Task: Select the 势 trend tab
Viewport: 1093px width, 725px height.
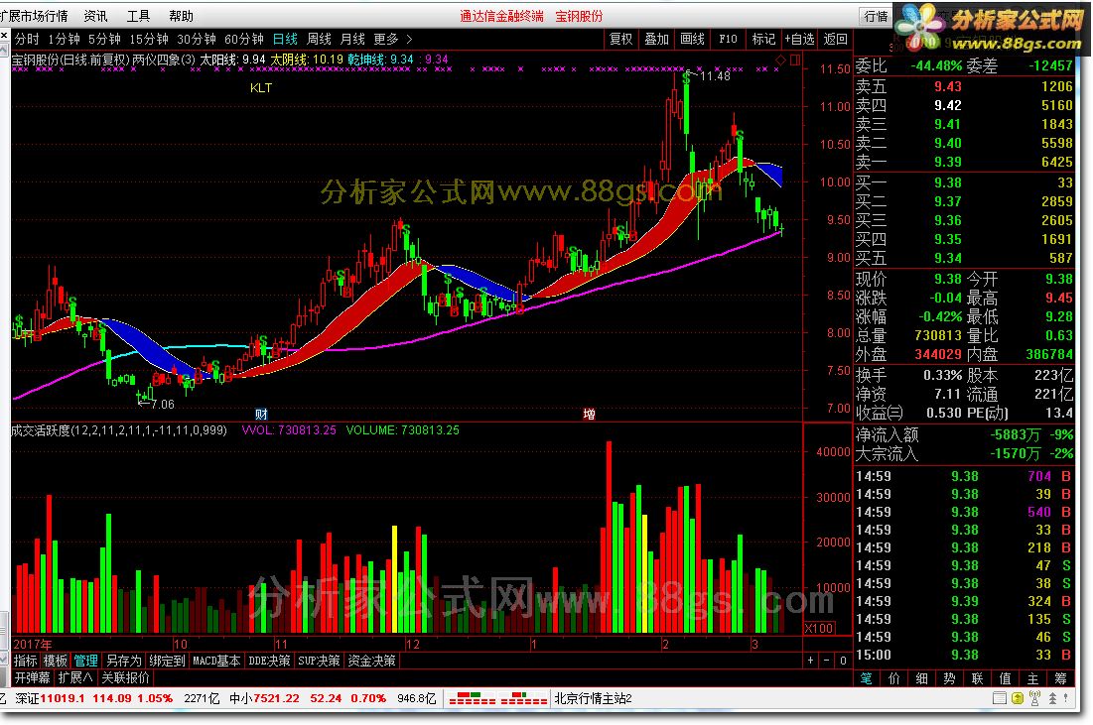Action: (x=949, y=678)
